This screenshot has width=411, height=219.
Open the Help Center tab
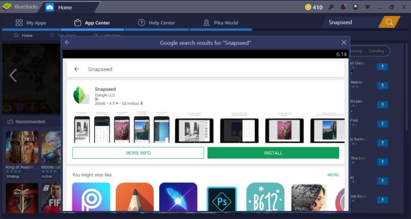click(157, 23)
